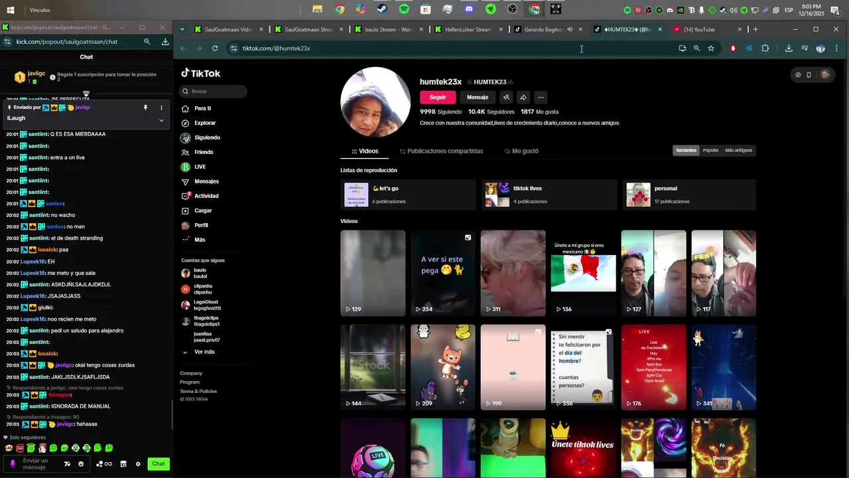The image size is (849, 478).
Task: Open the 'A ver si este pega' video
Action: tap(442, 273)
